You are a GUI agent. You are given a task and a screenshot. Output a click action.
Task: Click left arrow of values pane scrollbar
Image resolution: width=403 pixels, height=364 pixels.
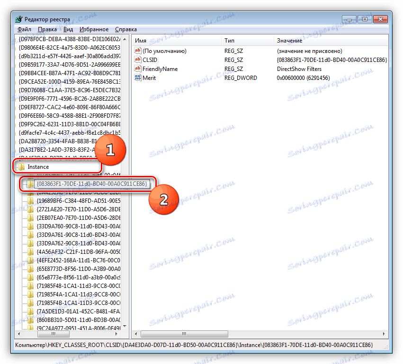point(136,334)
